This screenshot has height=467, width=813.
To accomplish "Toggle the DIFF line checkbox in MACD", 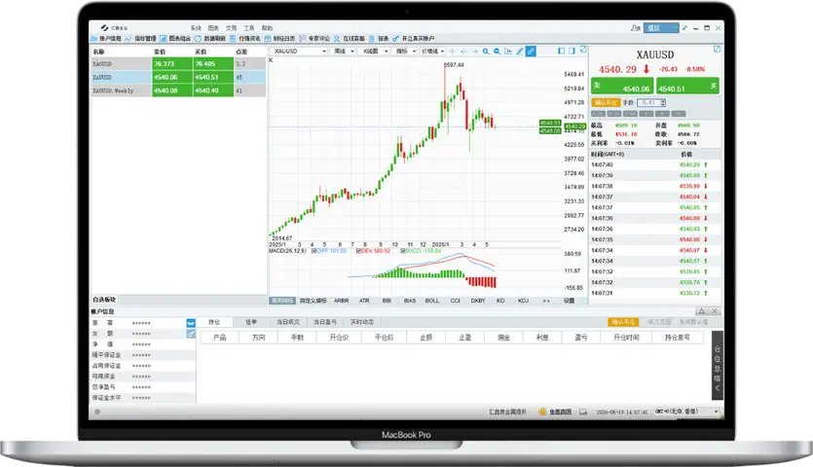I will tap(314, 251).
